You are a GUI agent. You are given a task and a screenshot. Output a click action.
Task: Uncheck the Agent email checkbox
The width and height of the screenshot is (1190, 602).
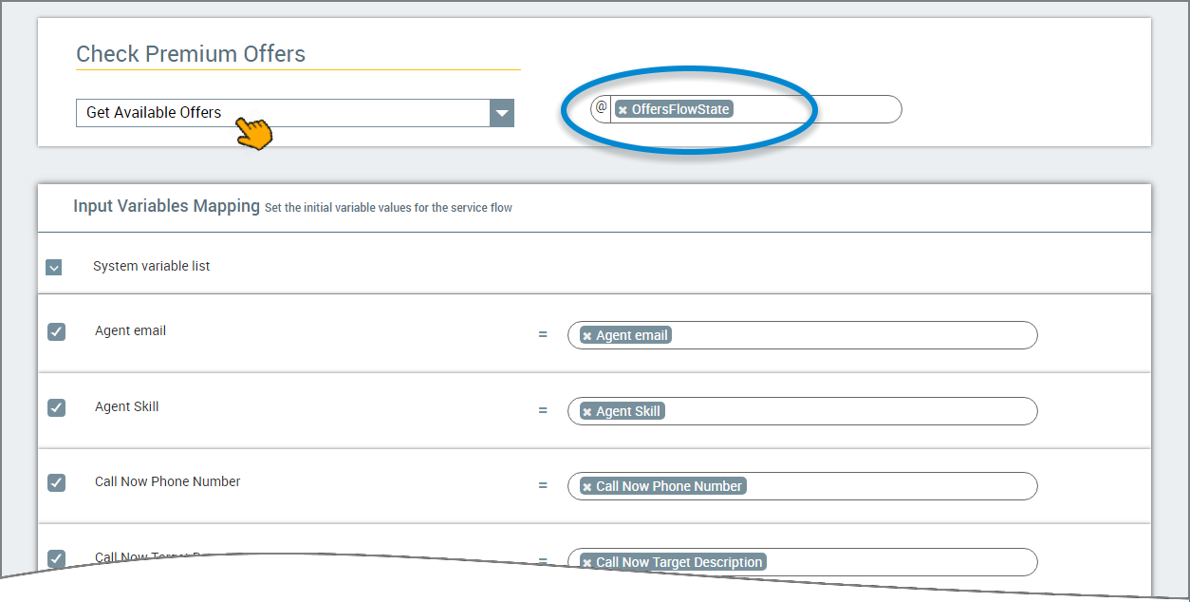[x=57, y=331]
